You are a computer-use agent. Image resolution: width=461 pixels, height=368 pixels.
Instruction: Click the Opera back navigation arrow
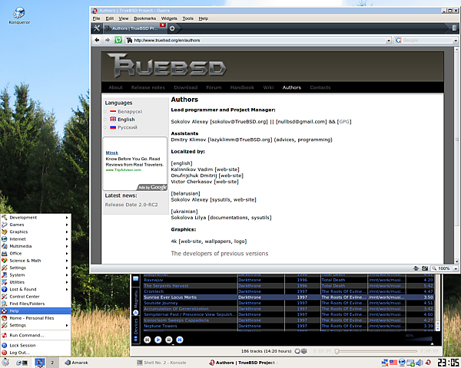95,40
